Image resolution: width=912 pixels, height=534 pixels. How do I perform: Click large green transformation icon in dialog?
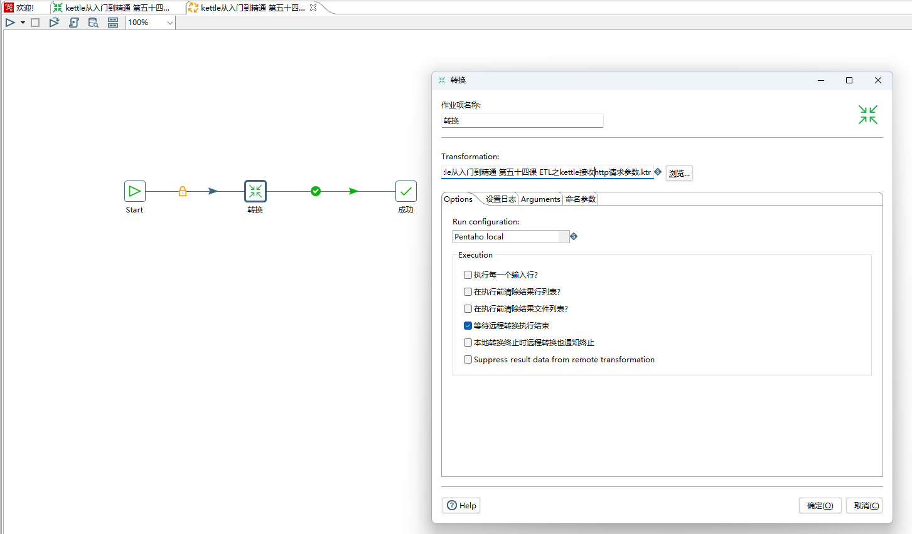pos(868,115)
